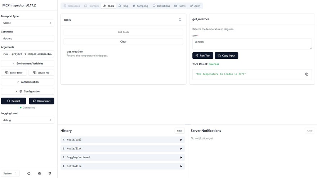The image size is (317, 178).
Task: Click Clear button in Tools panel
Action: pos(123,42)
